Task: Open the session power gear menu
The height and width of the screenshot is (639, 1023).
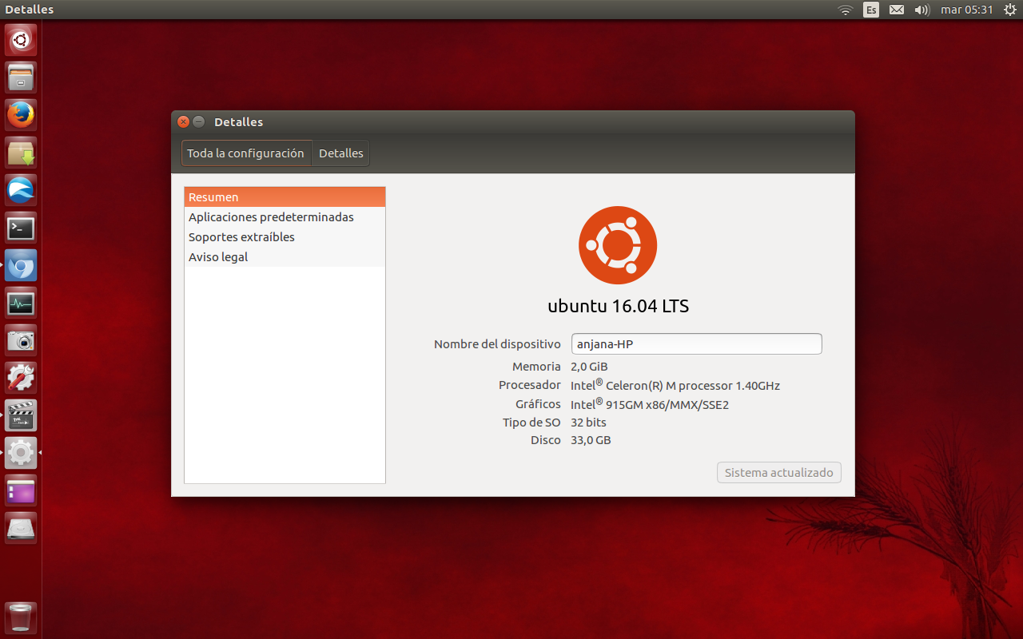Action: (x=1009, y=10)
